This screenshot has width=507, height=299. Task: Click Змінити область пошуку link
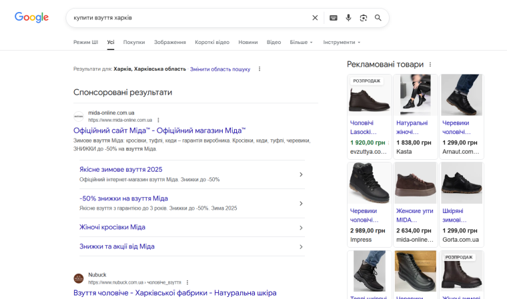click(x=219, y=69)
